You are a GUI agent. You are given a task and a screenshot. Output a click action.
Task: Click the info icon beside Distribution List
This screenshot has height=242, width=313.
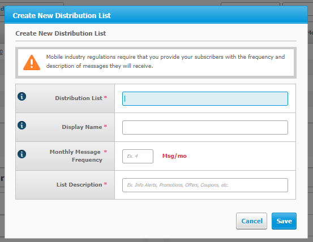(x=22, y=97)
